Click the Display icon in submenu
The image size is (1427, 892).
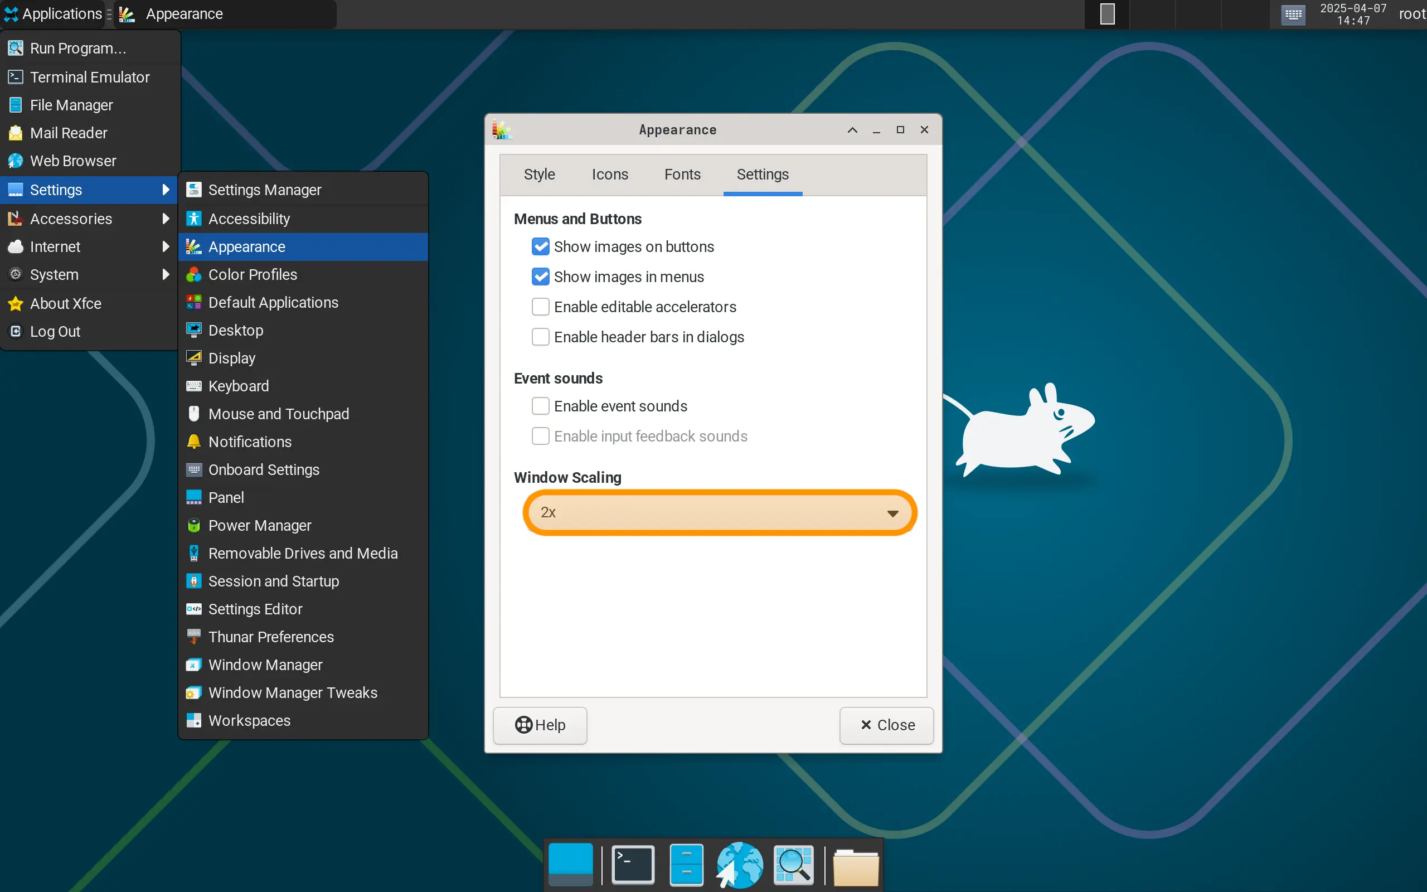193,358
